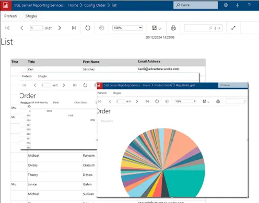Refresh the List report

88,28
